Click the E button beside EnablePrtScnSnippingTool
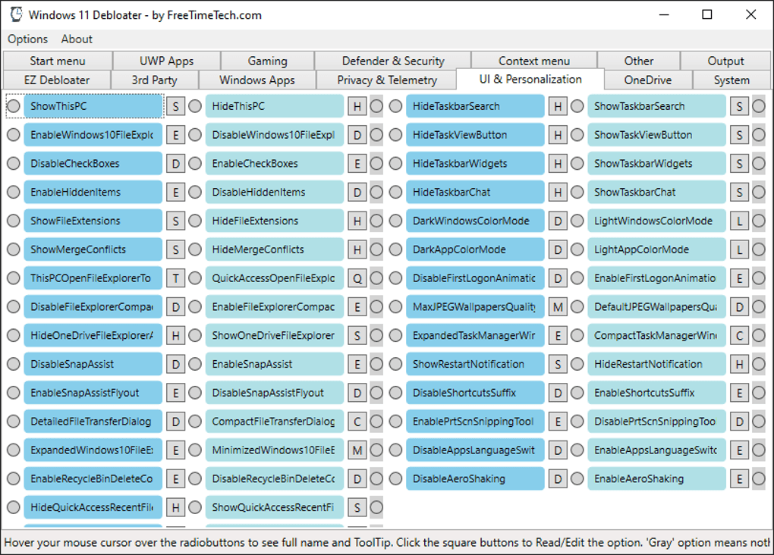Viewport: 774px width, 555px height. pos(558,422)
